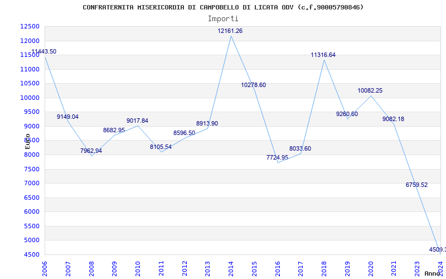446x279 pixels.
Task: Click the 2019 year axis label
Action: point(347,268)
